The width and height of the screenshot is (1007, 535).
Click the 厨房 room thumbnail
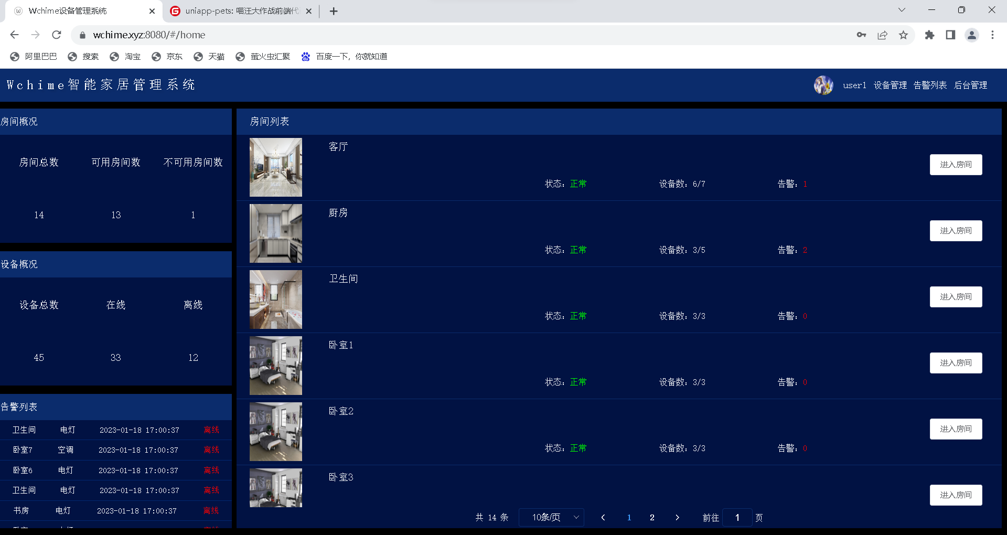(276, 233)
